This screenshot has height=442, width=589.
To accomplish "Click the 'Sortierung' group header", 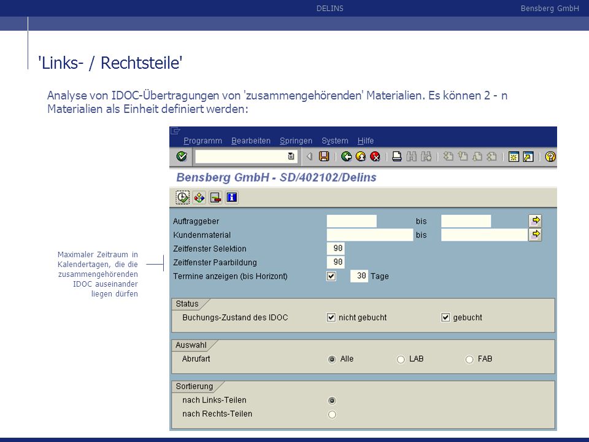I will pos(194,386).
